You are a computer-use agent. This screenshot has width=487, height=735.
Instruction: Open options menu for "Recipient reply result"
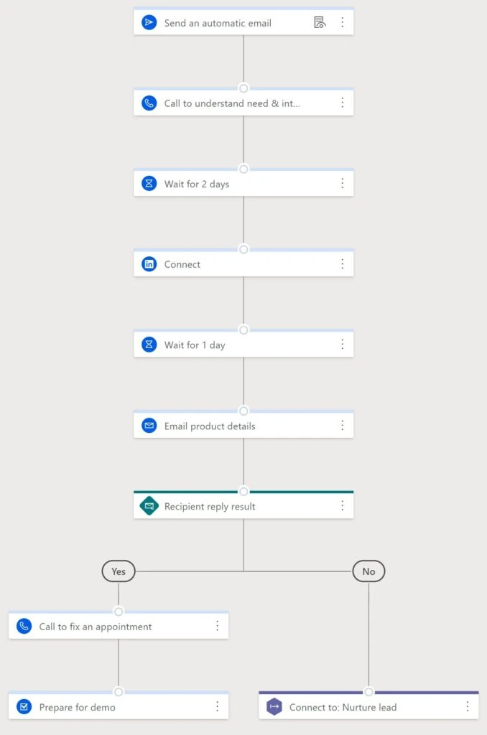tap(343, 506)
